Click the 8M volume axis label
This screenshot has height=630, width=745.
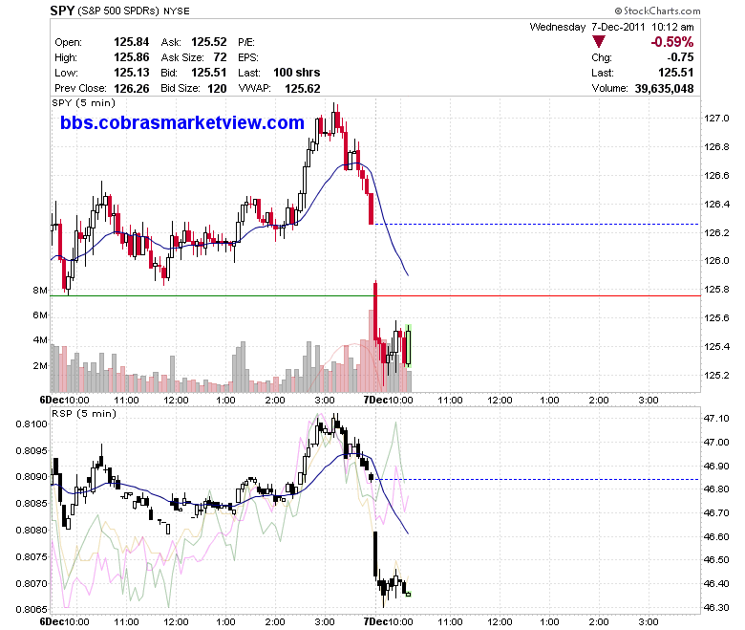(40, 290)
